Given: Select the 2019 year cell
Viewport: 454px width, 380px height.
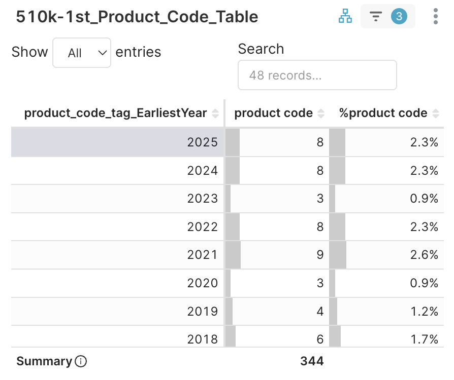Looking at the screenshot, I should point(203,311).
